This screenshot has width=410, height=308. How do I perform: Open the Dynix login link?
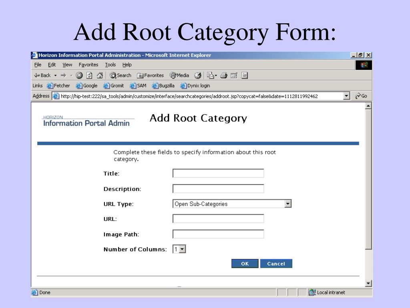coord(195,86)
